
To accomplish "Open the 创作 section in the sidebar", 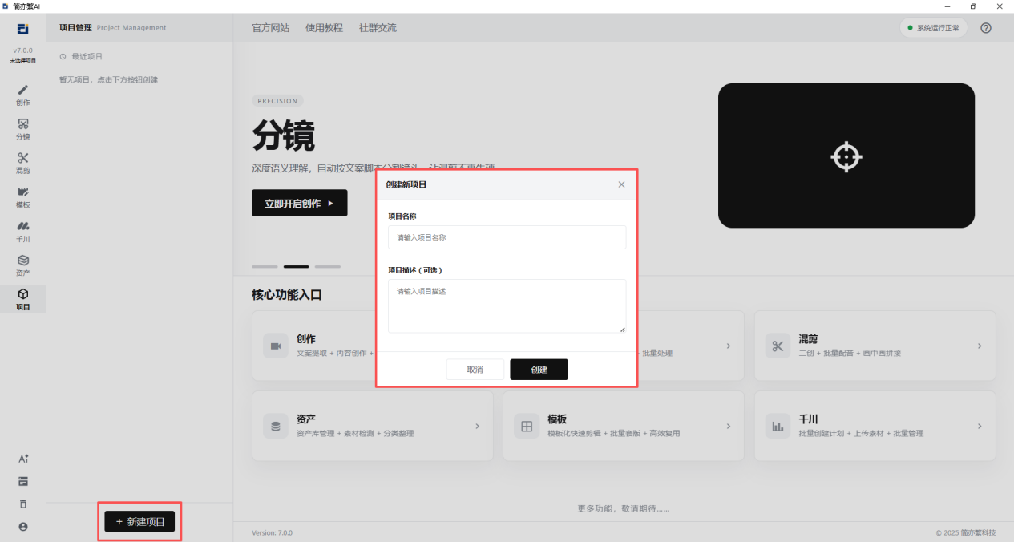I will point(23,95).
